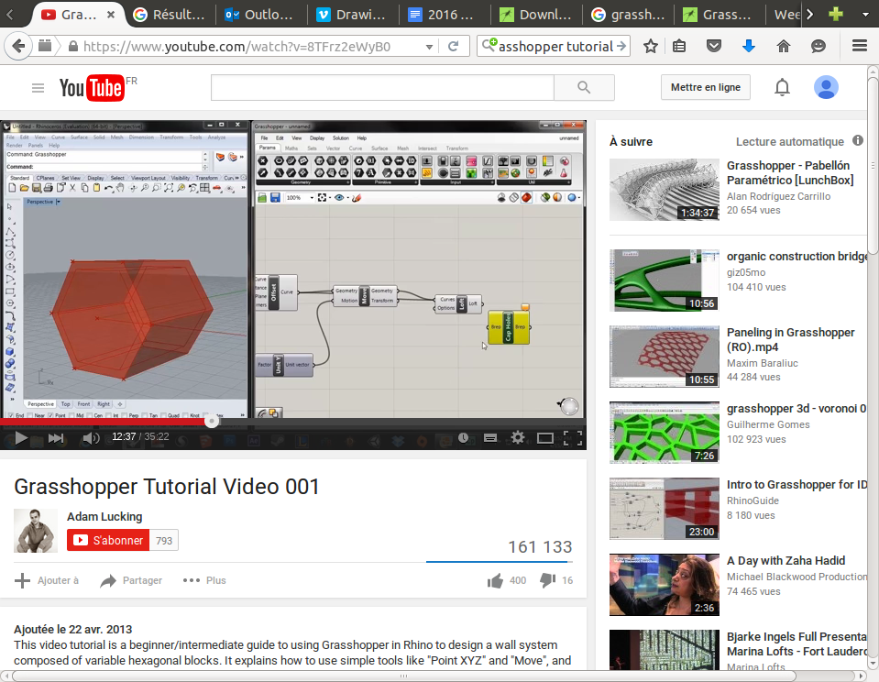Reload the page with the refresh icon
Screen dimensions: 879x682
click(x=454, y=46)
